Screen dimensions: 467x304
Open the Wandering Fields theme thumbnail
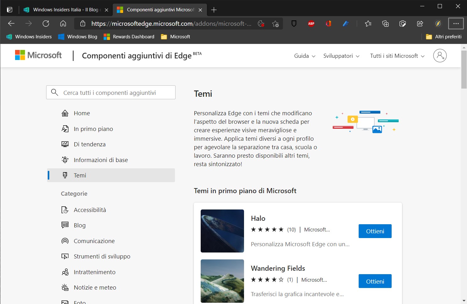pos(222,281)
